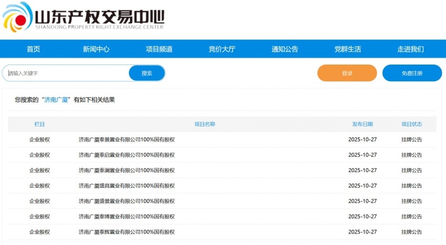
Task: Click the 2025-10-27 date in 泰启置业 row
Action: pyautogui.click(x=363, y=155)
